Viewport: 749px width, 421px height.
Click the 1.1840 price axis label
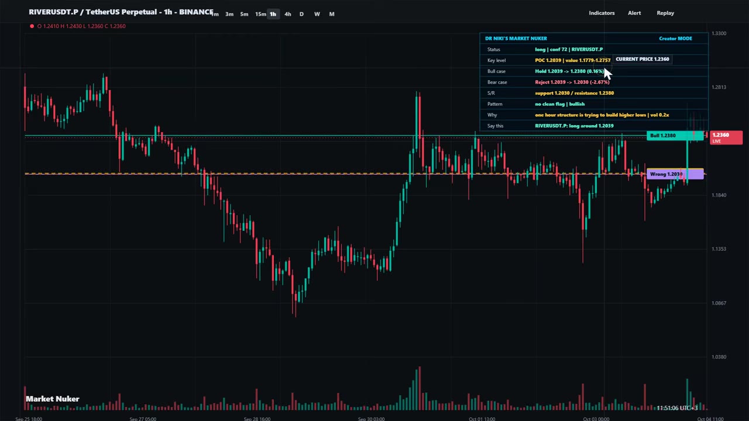coord(719,195)
